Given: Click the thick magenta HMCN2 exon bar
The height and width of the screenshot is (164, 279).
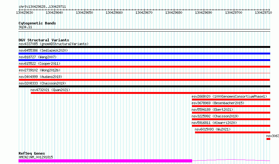Looking at the screenshot, I should (105, 161).
